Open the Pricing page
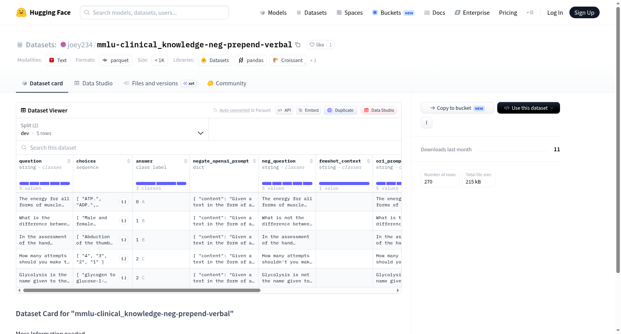621x334 pixels. (508, 13)
